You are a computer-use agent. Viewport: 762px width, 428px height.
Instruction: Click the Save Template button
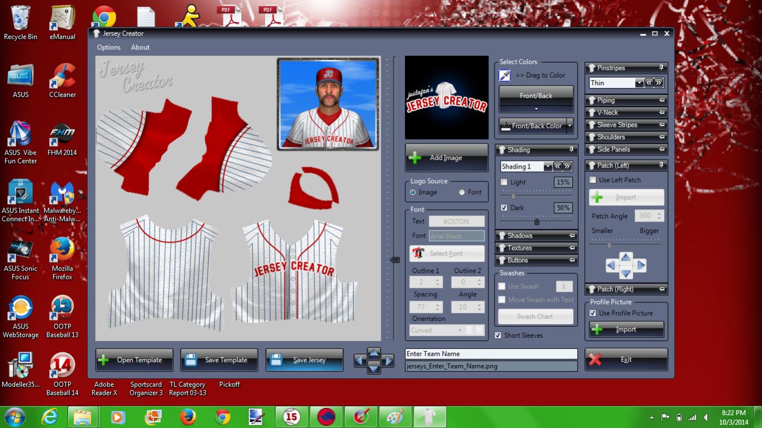(x=219, y=360)
